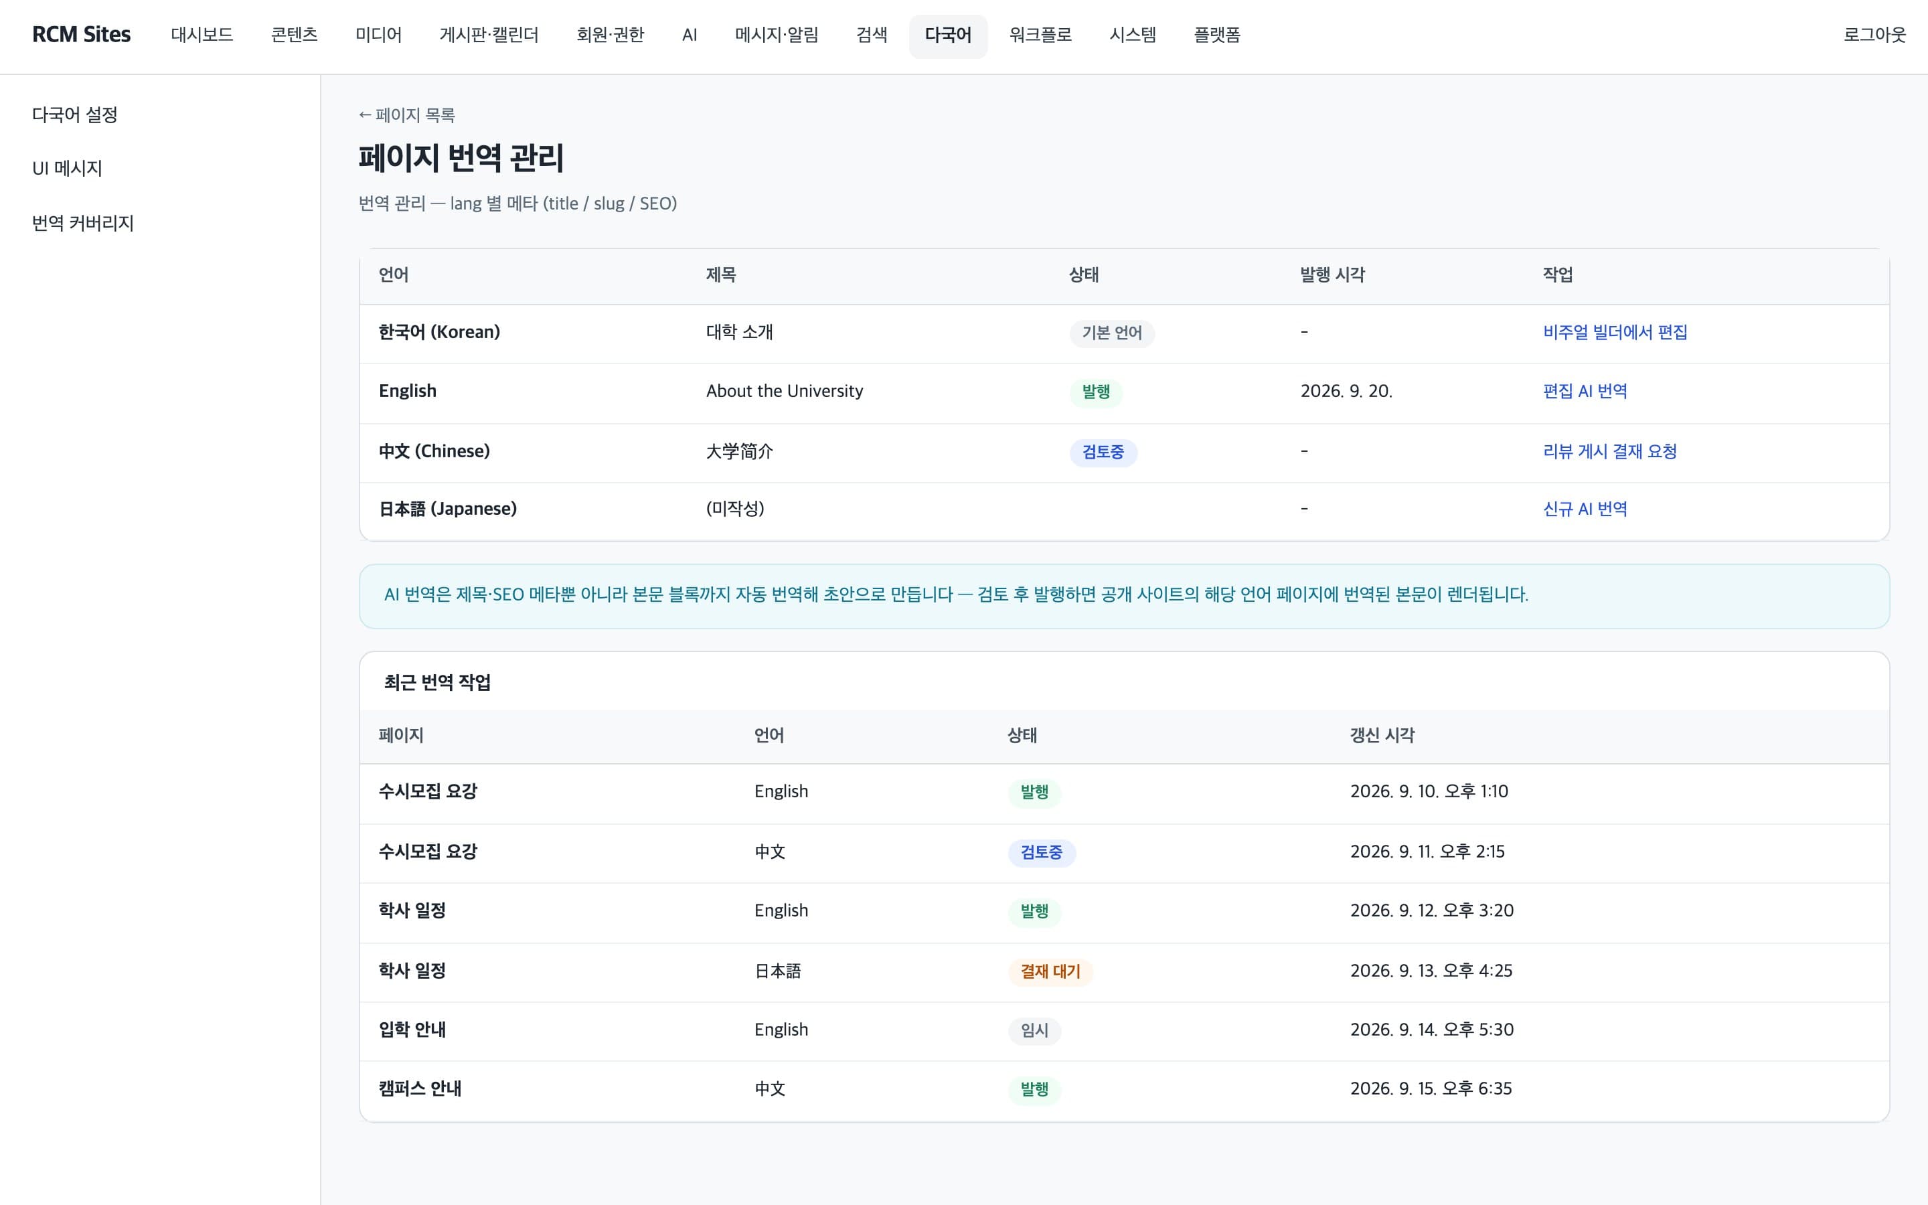Open the 플랫폼 menu
This screenshot has height=1205, width=1928.
coord(1217,35)
